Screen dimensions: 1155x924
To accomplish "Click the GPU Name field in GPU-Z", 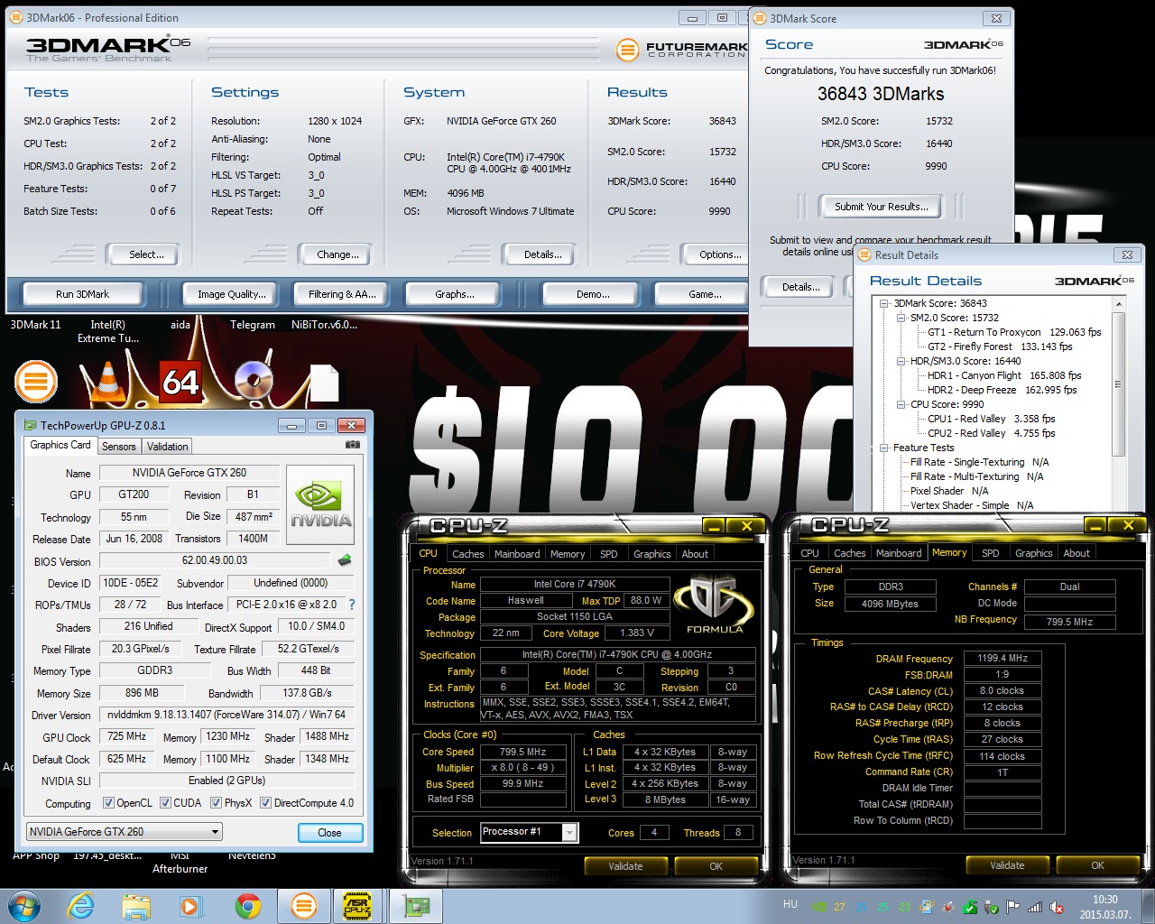I will coord(189,473).
